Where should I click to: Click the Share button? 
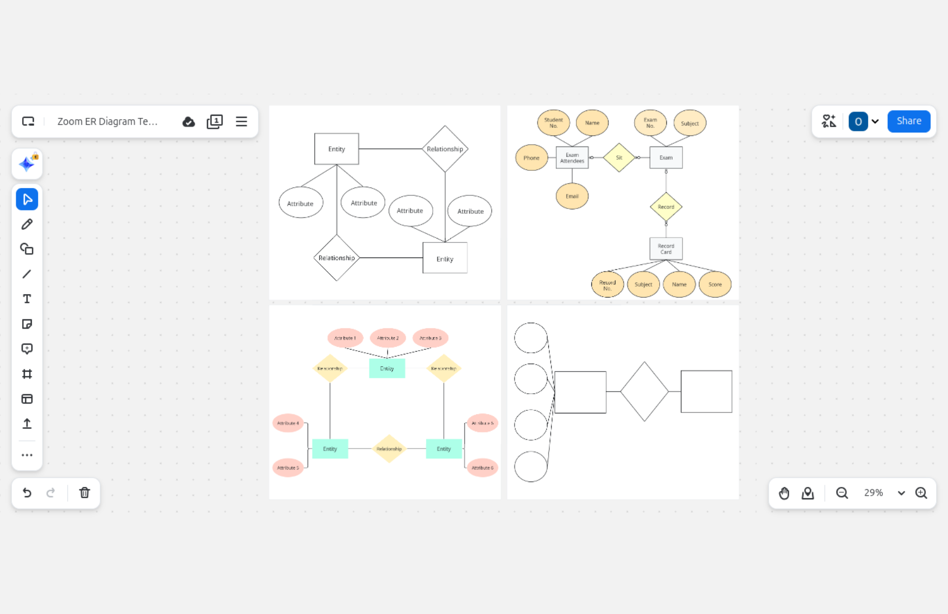click(x=909, y=121)
